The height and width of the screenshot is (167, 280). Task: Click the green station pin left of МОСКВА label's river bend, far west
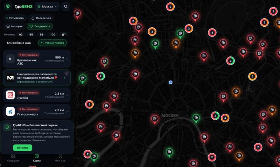point(83,78)
